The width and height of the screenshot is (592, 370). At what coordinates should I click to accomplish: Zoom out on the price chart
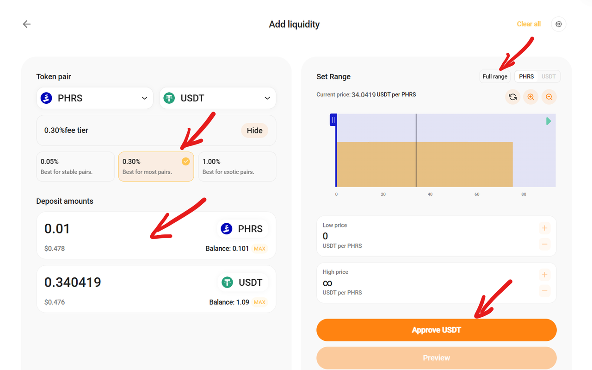coord(549,97)
